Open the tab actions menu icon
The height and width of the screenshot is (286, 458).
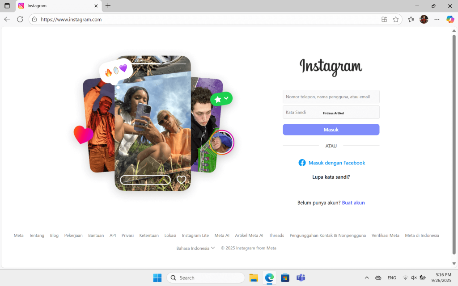pyautogui.click(x=7, y=6)
